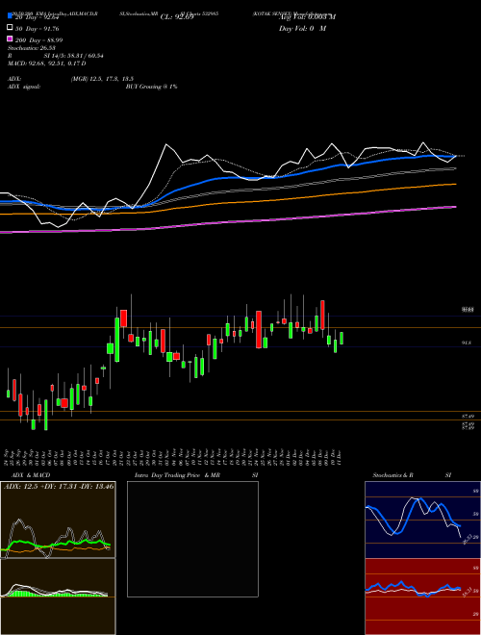This screenshot has height=635, width=481.
Task: Open the blue Stochastics chart panel
Action: pyautogui.click(x=422, y=520)
